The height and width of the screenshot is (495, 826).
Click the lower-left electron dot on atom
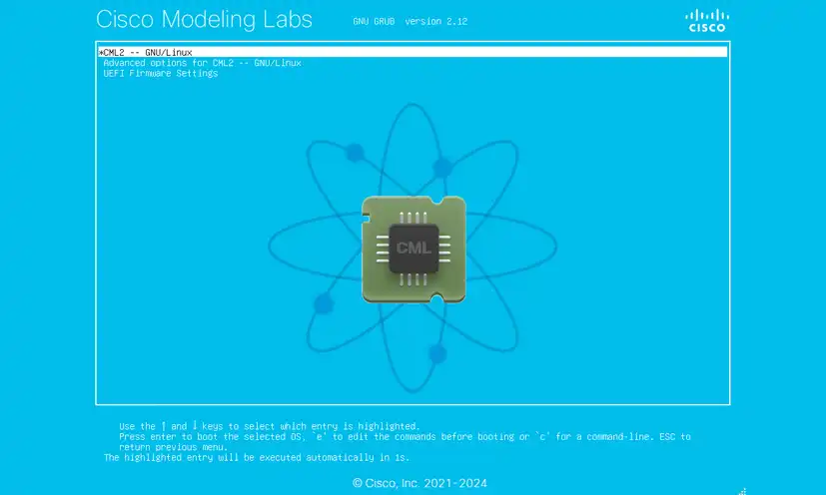pyautogui.click(x=323, y=303)
